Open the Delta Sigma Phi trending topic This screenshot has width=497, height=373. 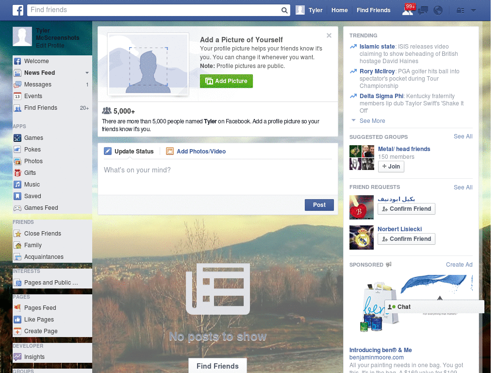click(381, 96)
